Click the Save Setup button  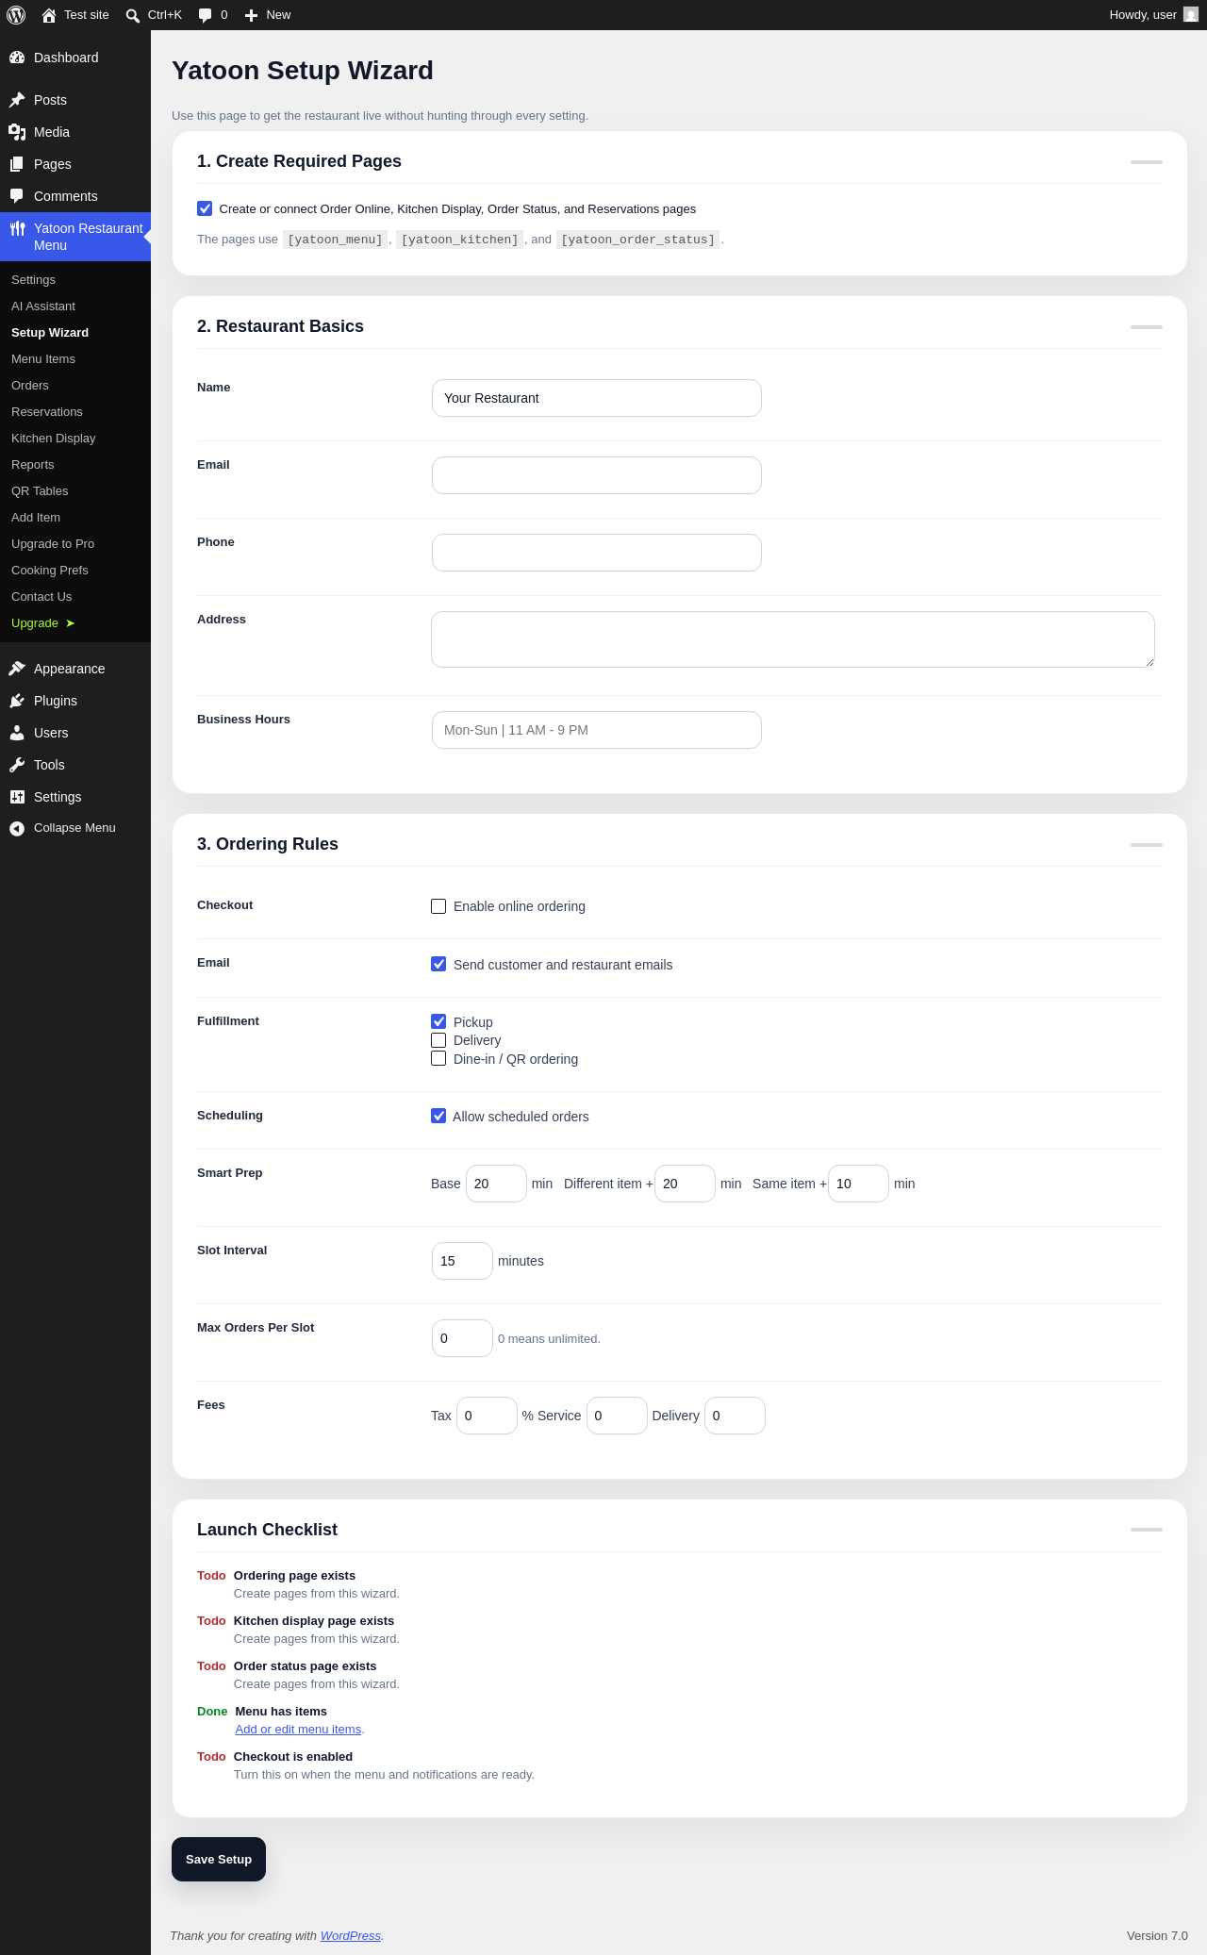pos(219,1859)
